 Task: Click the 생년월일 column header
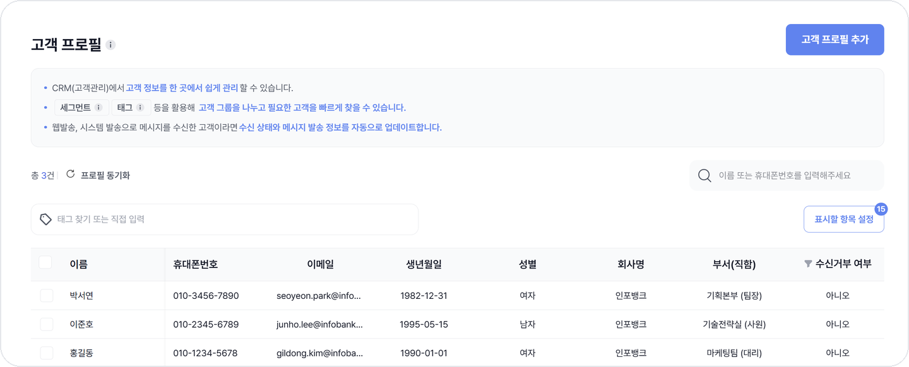(x=424, y=264)
